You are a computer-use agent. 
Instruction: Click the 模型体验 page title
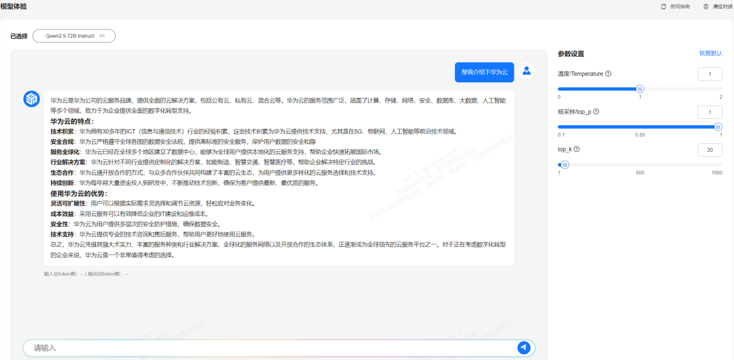(13, 6)
